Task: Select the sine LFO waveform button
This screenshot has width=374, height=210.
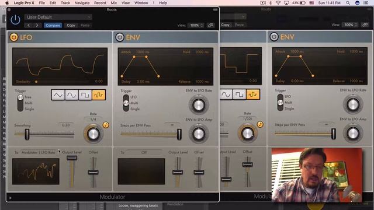Action: coord(71,95)
